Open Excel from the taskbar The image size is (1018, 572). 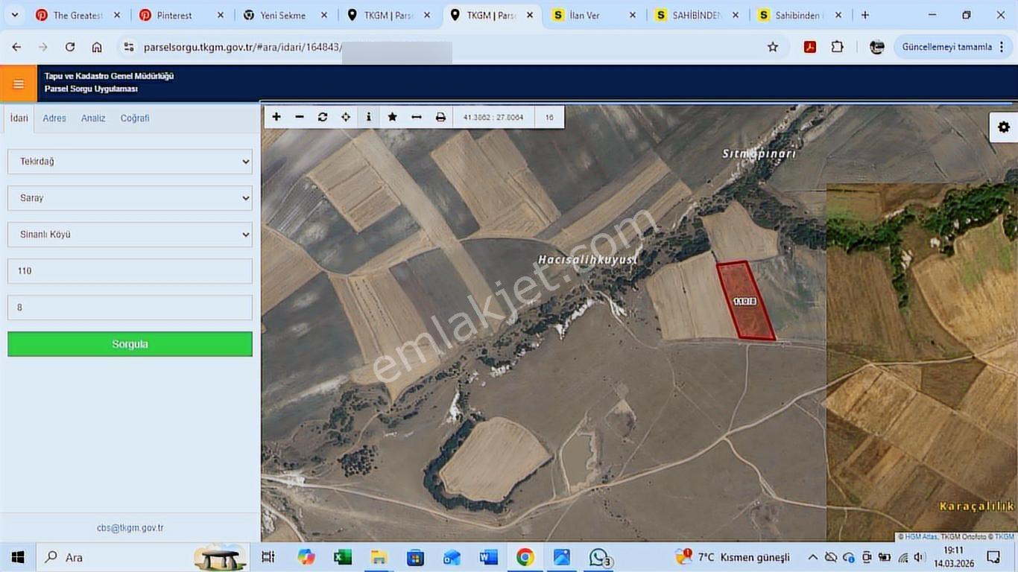pos(343,557)
